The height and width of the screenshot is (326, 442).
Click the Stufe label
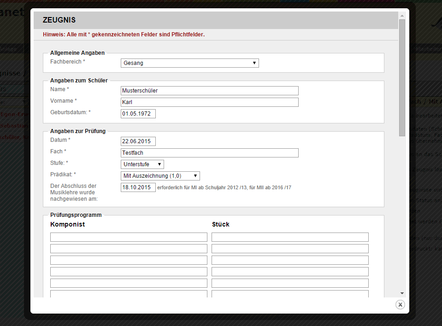59,163
